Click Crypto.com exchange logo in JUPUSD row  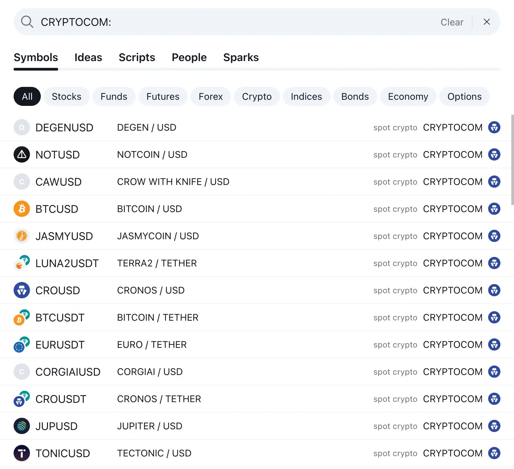tap(494, 426)
